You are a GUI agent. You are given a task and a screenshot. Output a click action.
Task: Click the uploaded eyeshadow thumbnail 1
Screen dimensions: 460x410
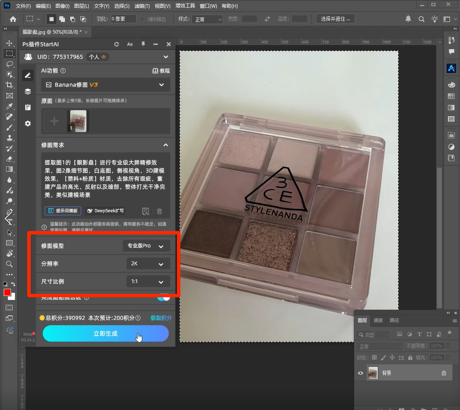click(x=78, y=121)
